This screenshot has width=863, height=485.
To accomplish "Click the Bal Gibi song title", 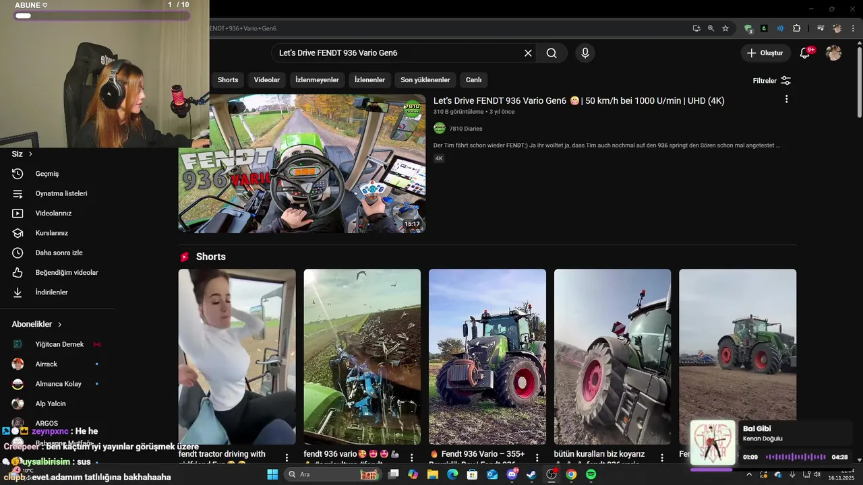I will click(756, 428).
